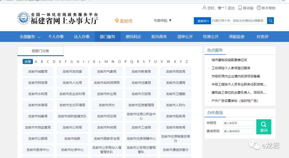This screenshot has width=289, height=158.
Task: Select the 按部门分类 tab
Action: [x=40, y=51]
